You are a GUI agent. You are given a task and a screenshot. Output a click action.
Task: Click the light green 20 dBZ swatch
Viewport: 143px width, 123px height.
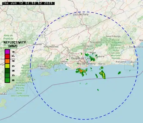coord(7,80)
